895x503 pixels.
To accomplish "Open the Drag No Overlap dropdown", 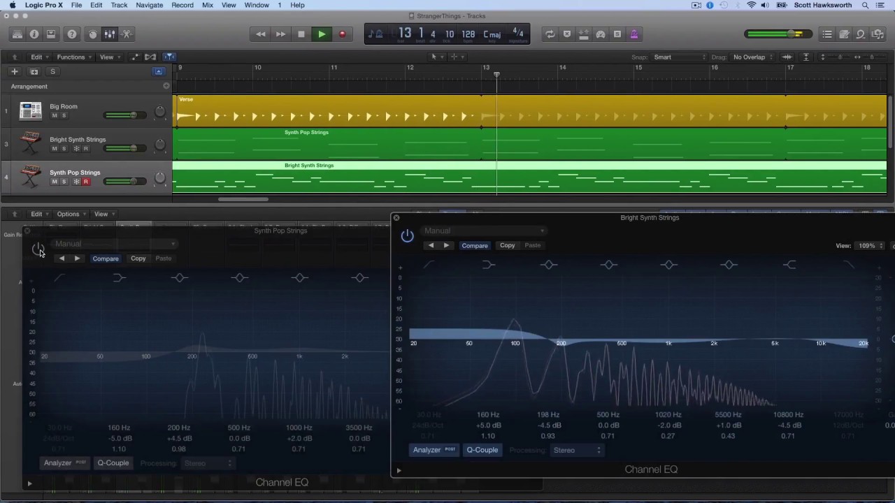I will tap(752, 57).
